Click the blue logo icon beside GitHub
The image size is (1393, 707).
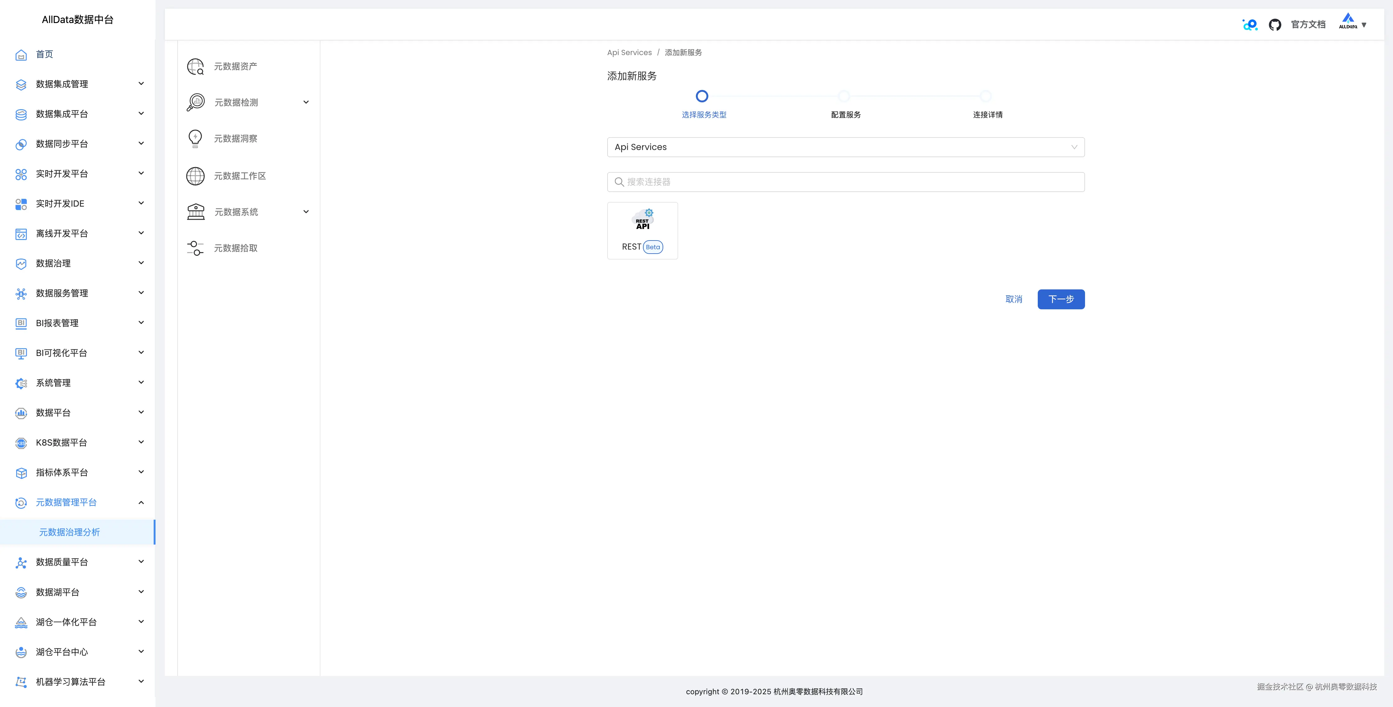click(1250, 25)
